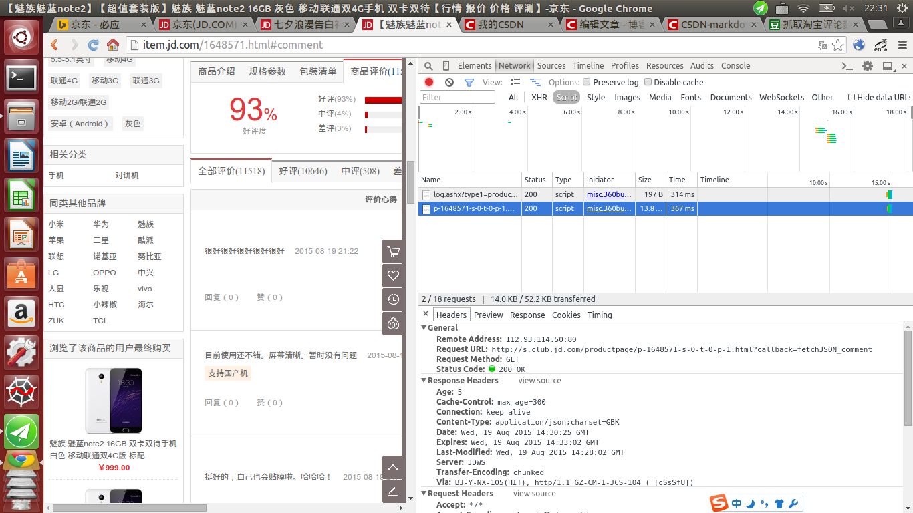Stop network recording with red record button
Screen dimensions: 913x513
point(429,83)
